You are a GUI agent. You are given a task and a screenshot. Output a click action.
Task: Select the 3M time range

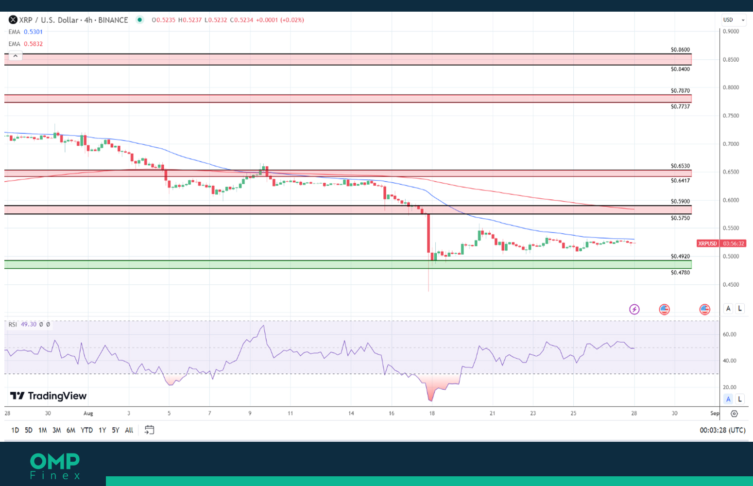pyautogui.click(x=57, y=430)
